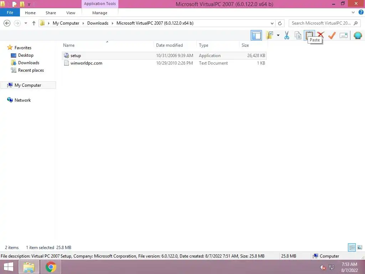This screenshot has height=274, width=365.
Task: Click the Rename label icon in toolbar
Action: (344, 35)
